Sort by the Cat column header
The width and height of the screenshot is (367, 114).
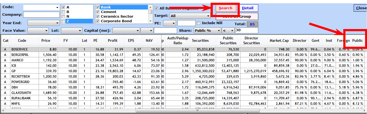click(x=5, y=40)
